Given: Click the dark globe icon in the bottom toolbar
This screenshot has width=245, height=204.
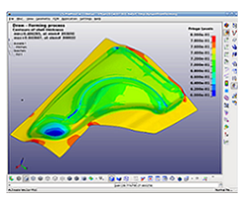Looking at the screenshot, I should pos(180,179).
